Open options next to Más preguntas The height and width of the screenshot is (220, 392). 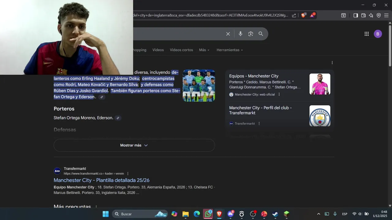[x=96, y=207]
